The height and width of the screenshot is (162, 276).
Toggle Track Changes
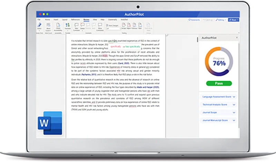coord(112,25)
